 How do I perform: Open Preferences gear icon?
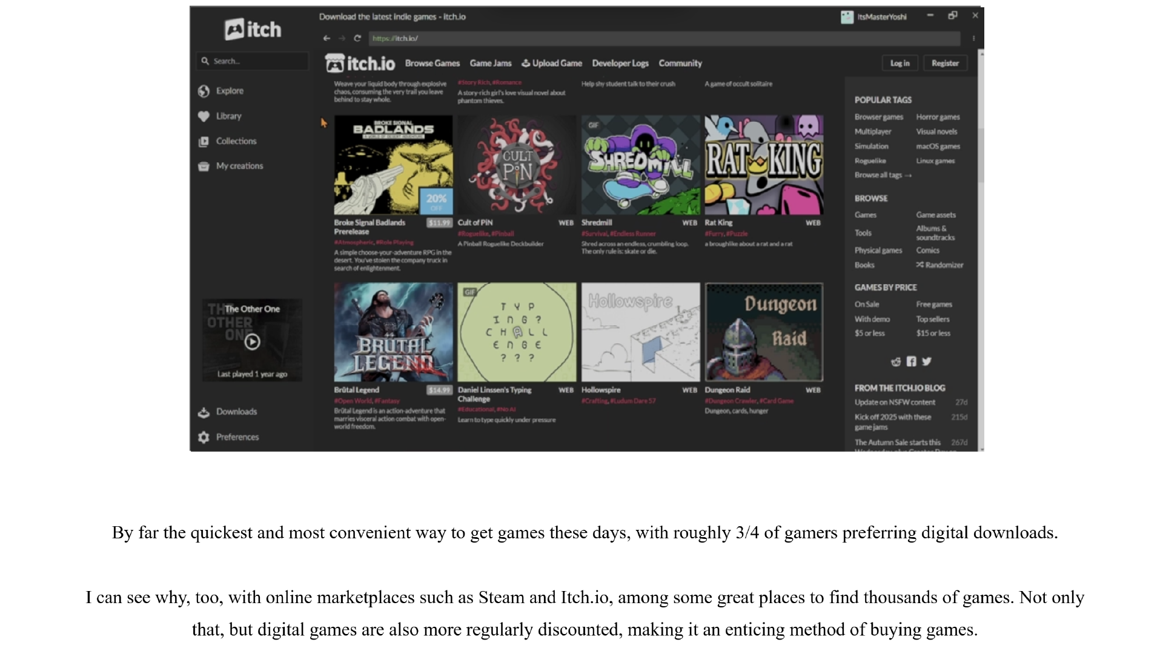coord(204,437)
